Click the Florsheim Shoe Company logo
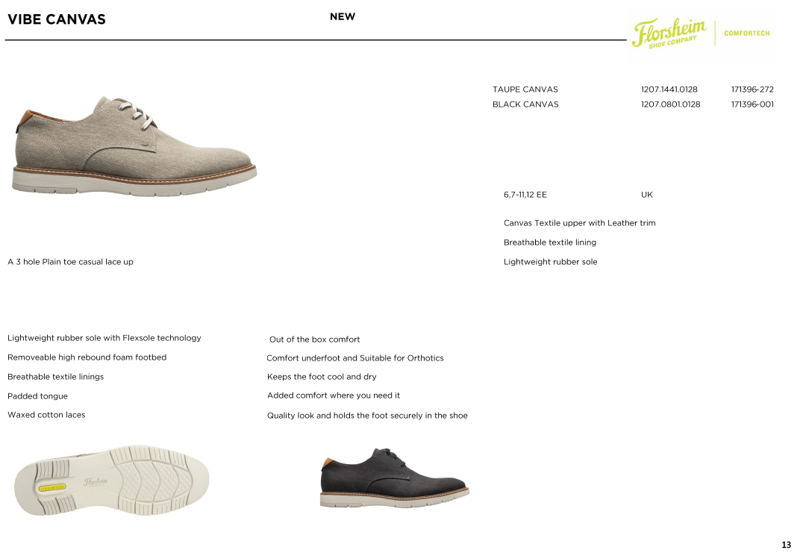This screenshot has height=553, width=806. click(669, 32)
